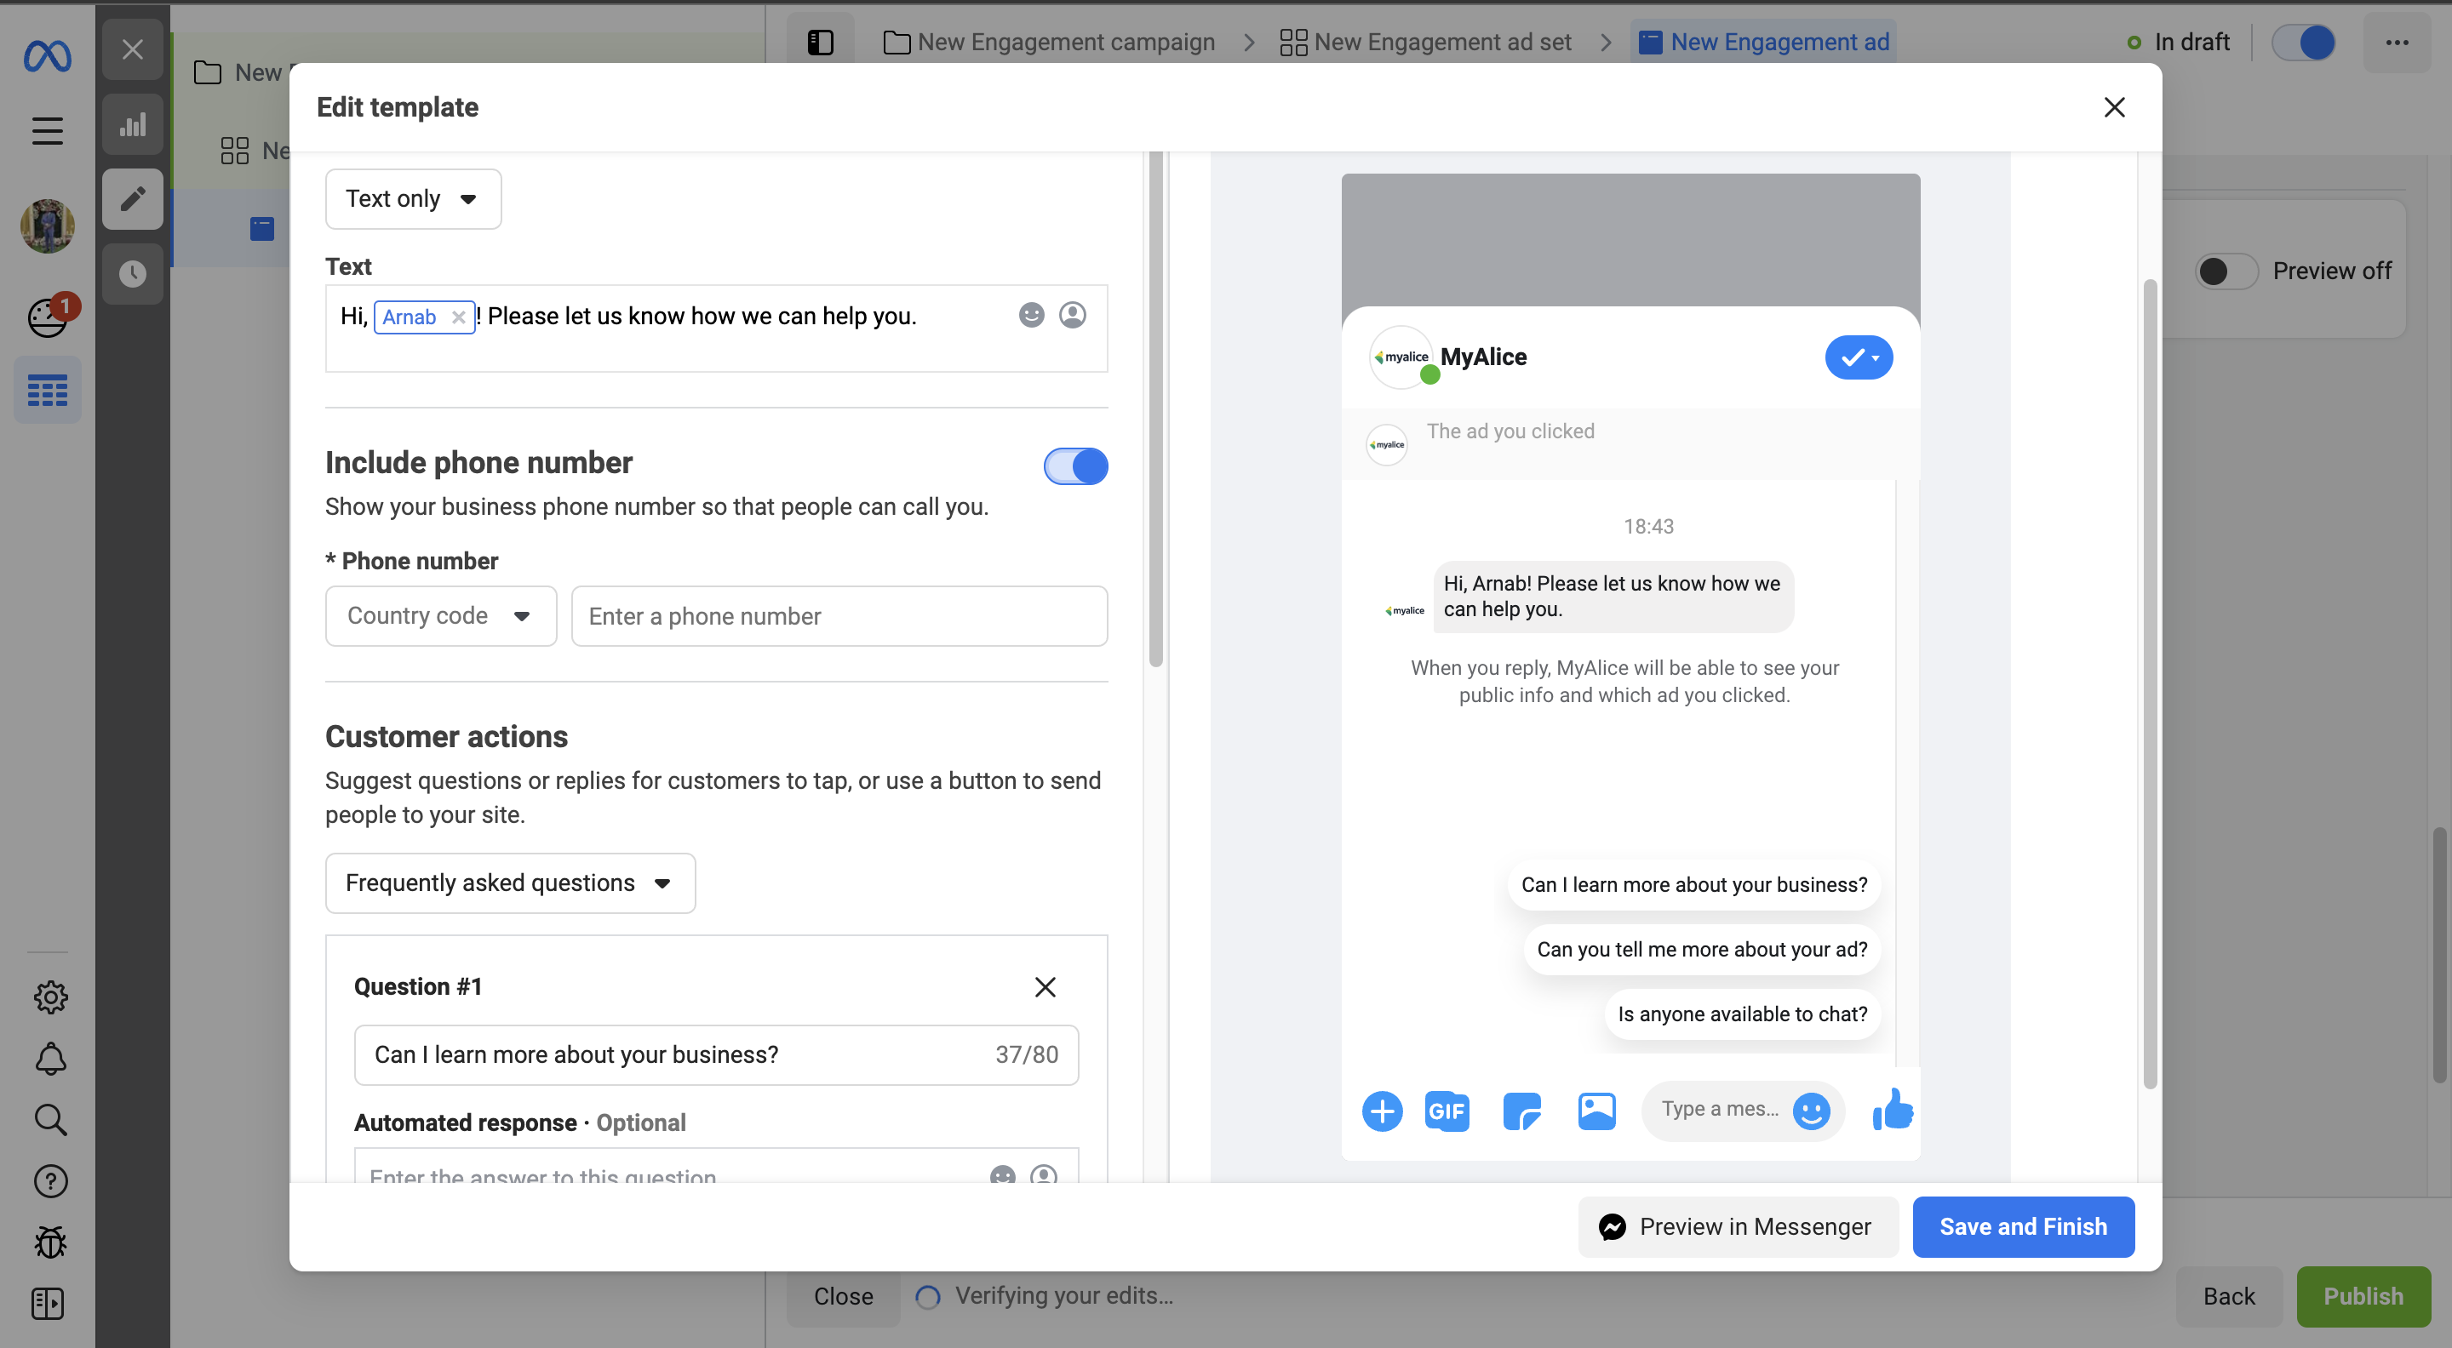
Task: Click the search magnifier icon in sidebar
Action: coord(49,1120)
